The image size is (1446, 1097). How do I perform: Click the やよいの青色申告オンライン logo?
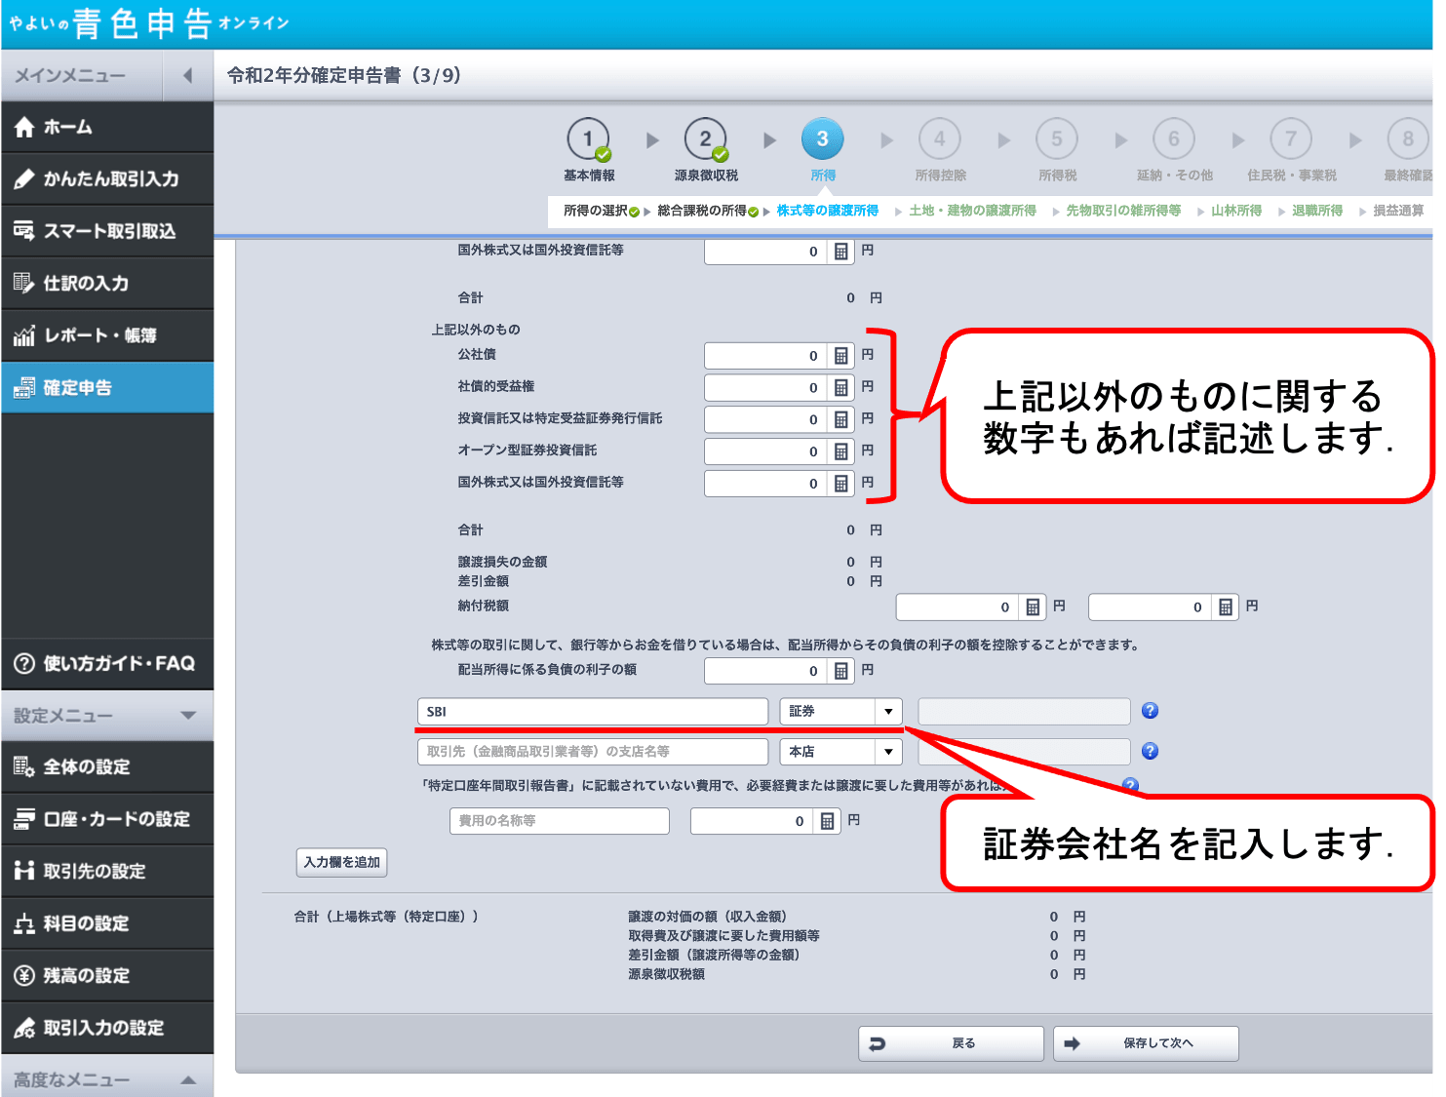[149, 22]
